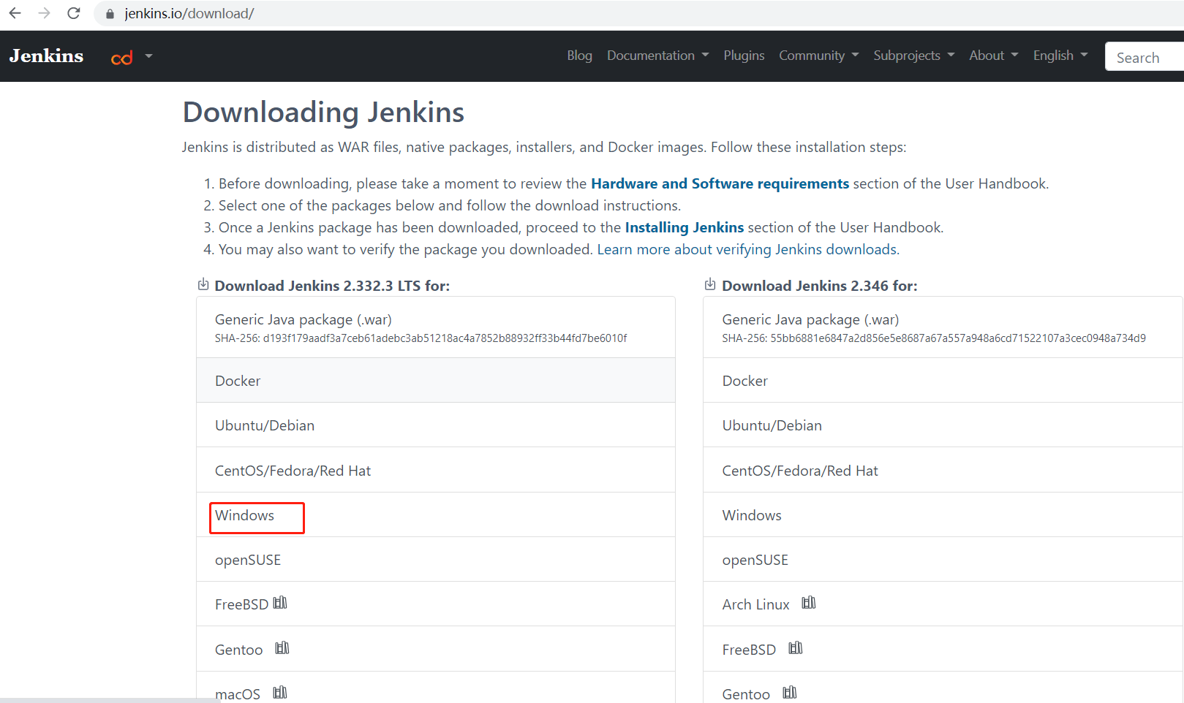Click the weekly 2.346 SHA-256 checksum text
1184x703 pixels.
[934, 338]
